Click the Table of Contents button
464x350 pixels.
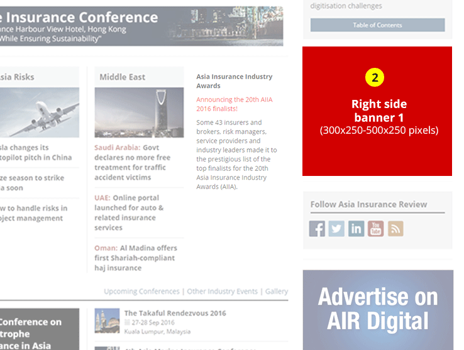click(x=377, y=25)
